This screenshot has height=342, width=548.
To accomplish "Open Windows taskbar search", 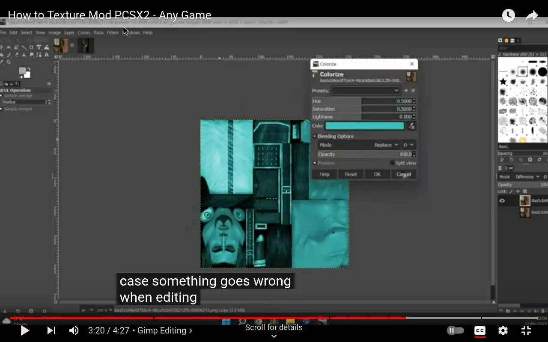I will coord(242,321).
